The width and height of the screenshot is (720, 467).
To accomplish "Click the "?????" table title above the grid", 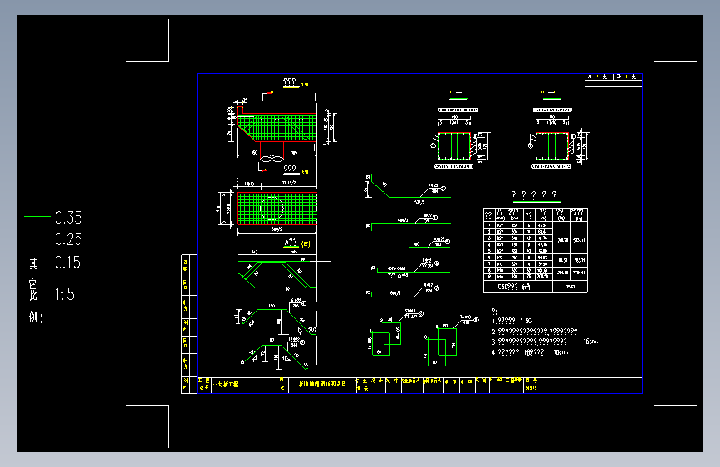I will click(535, 195).
